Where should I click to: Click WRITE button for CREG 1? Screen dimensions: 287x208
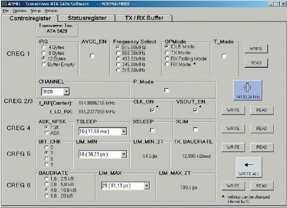pyautogui.click(x=256, y=49)
